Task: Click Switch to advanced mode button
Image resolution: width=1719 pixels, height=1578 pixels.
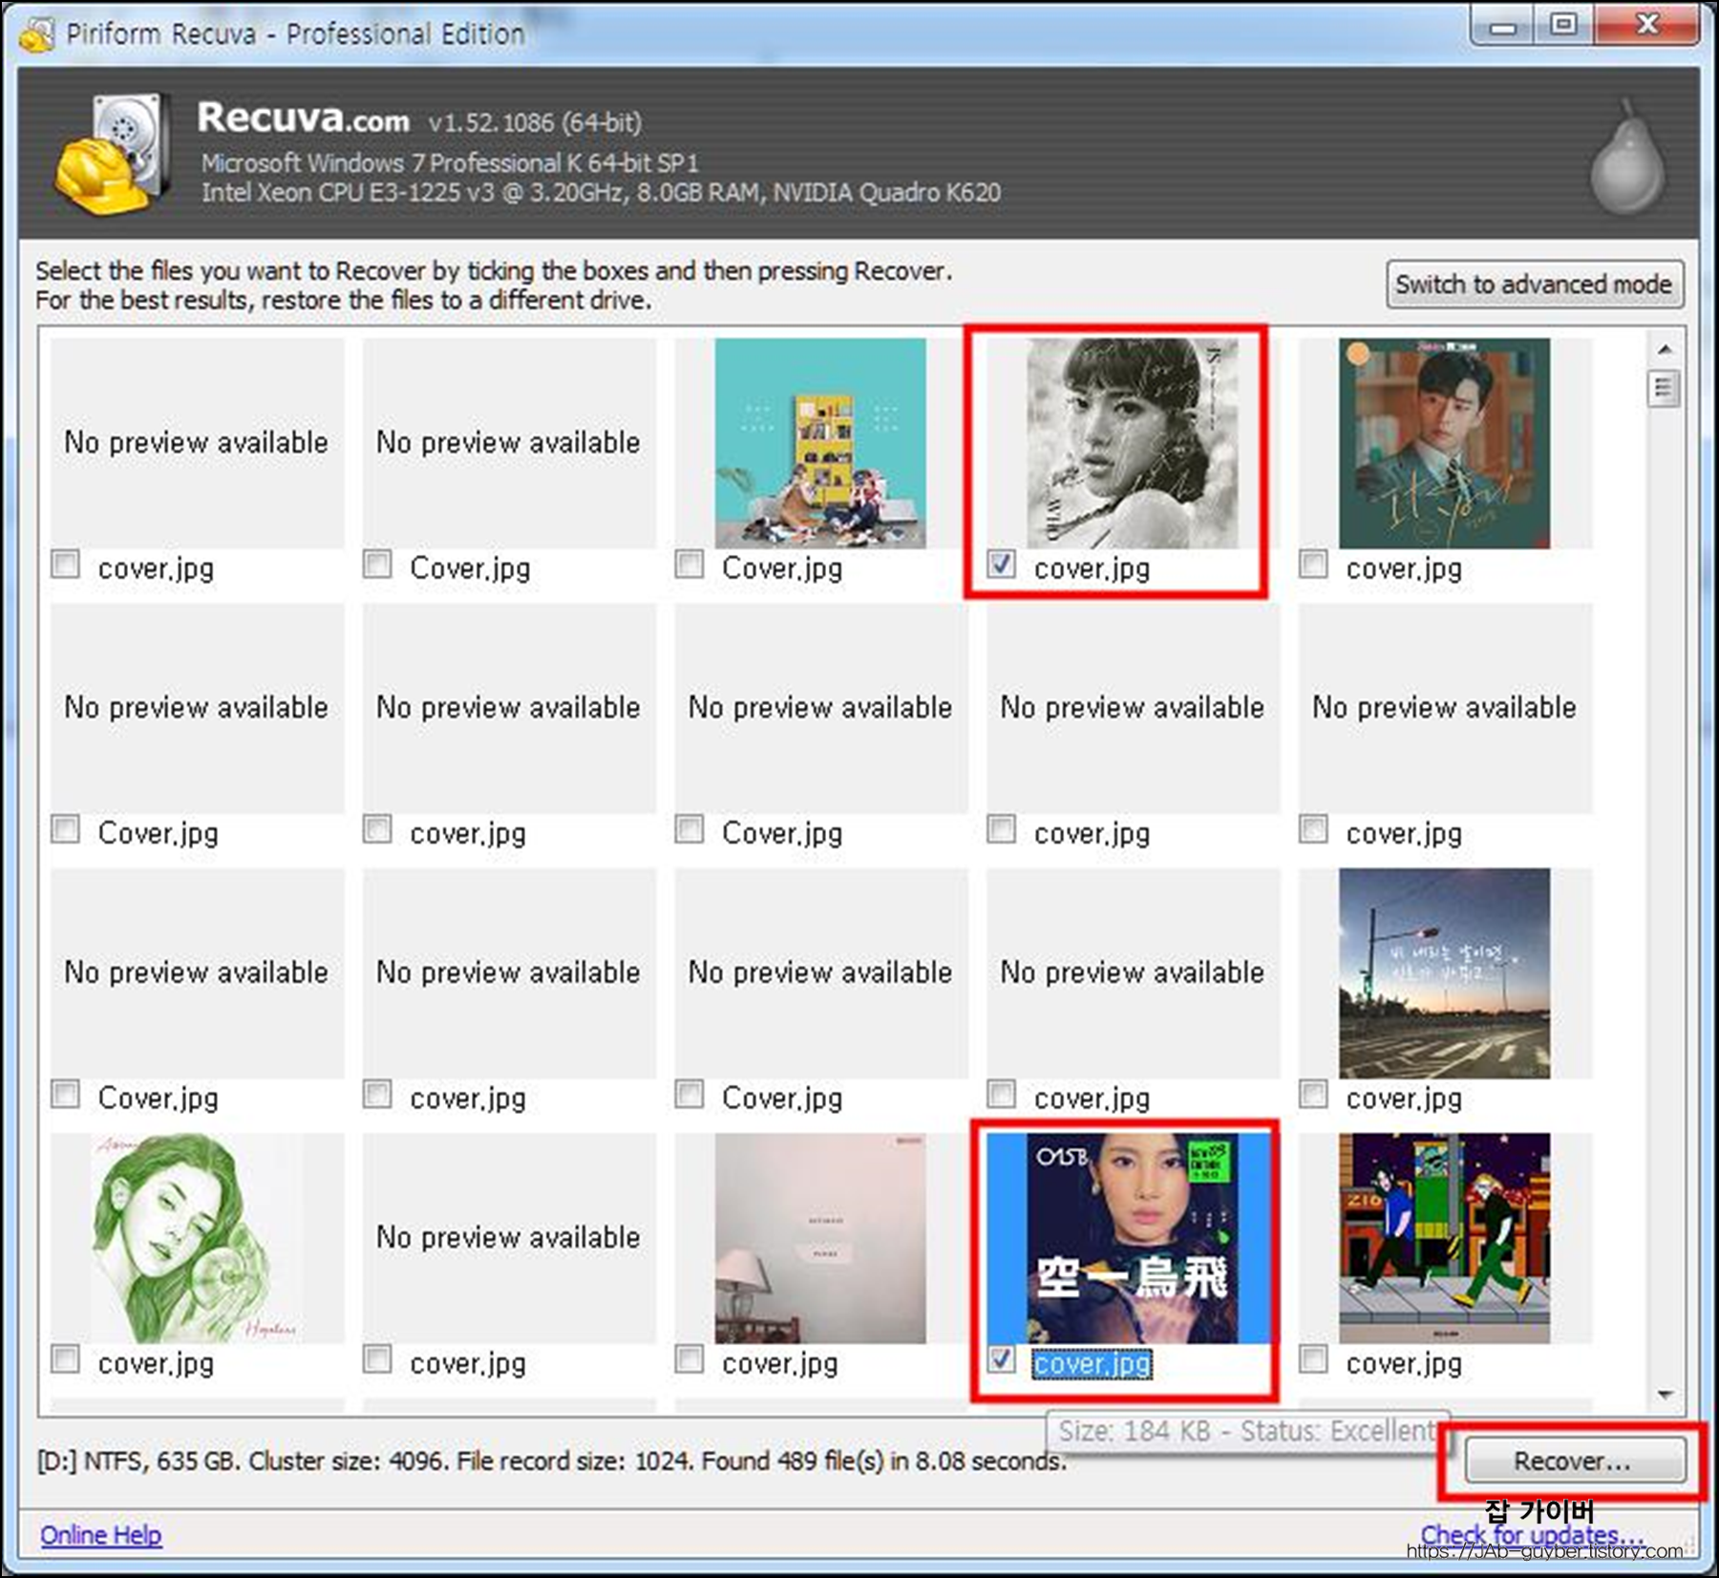Action: (1535, 285)
